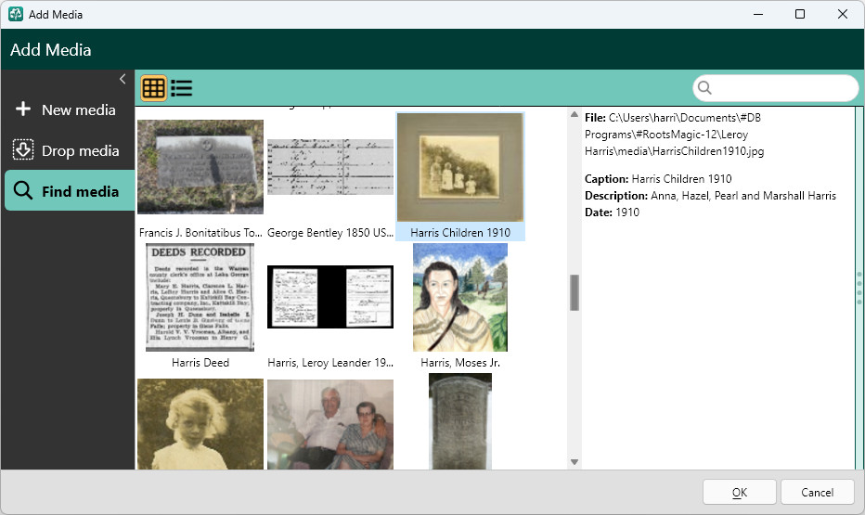Select the George Bentley 1850 census thumbnail
The width and height of the screenshot is (865, 515).
(330, 166)
